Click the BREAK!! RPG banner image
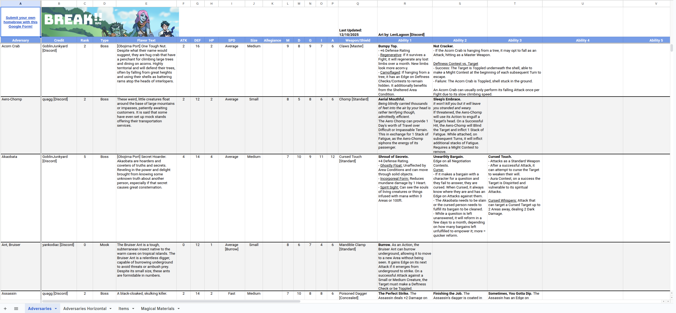The width and height of the screenshot is (676, 313). pos(110,21)
